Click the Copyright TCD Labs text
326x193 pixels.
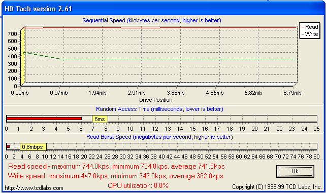click(277, 187)
